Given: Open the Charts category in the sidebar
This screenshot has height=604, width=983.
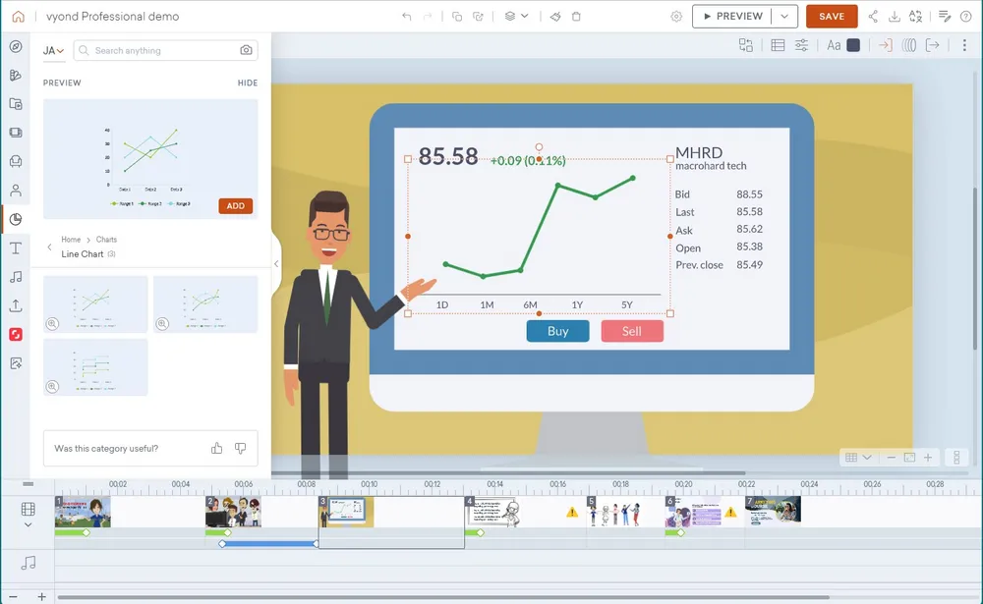Looking at the screenshot, I should tap(16, 219).
